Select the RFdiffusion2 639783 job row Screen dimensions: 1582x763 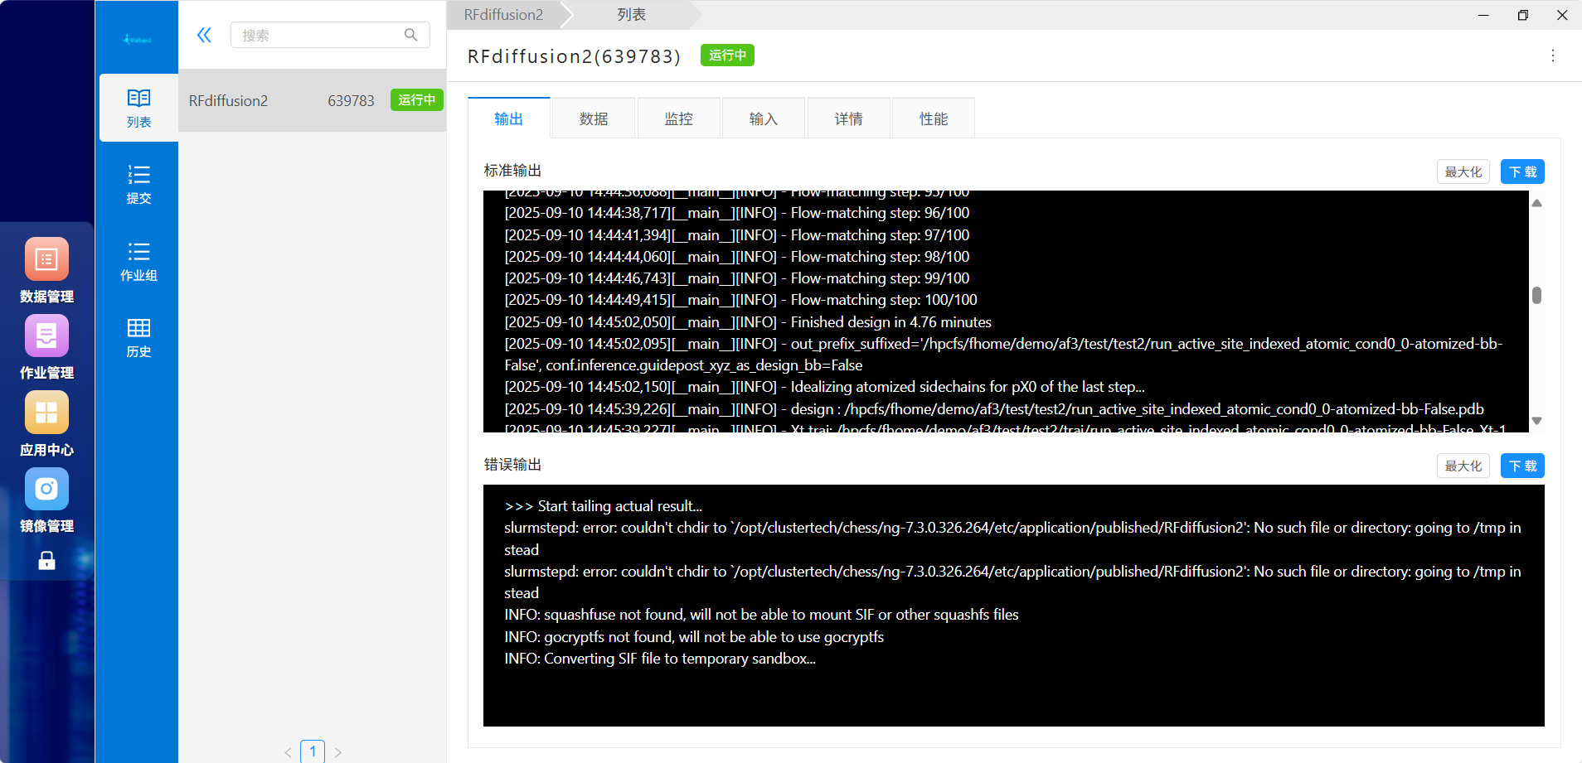pyautogui.click(x=313, y=100)
